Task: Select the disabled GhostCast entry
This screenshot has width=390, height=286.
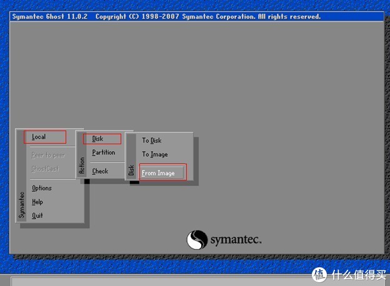Action: [45, 169]
